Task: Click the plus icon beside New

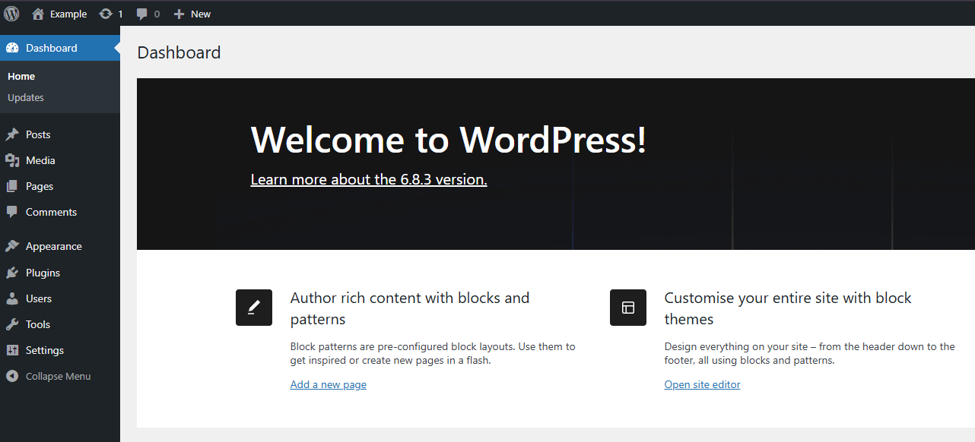Action: coord(179,14)
